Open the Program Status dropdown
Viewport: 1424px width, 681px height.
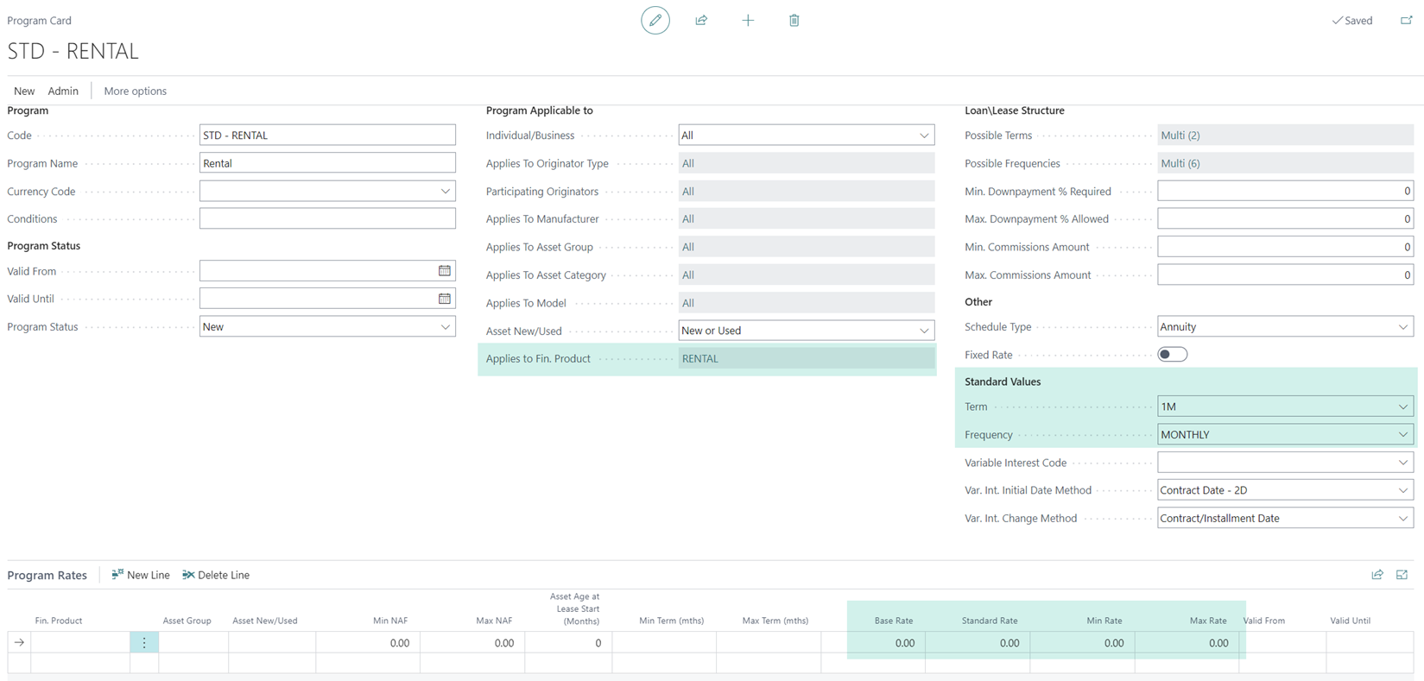[446, 327]
